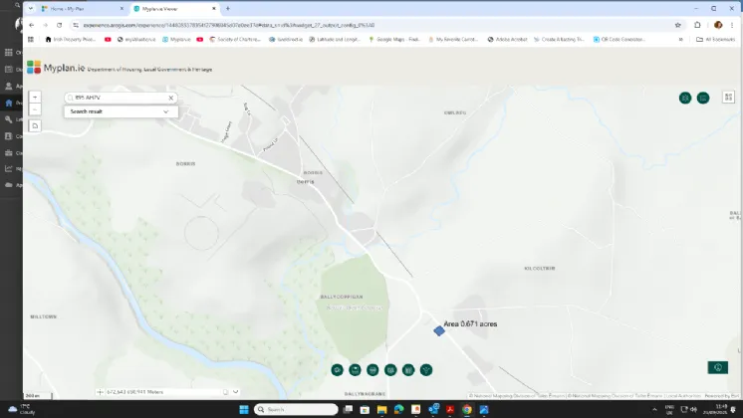Open the Adobe Acrobat bookmark
Image resolution: width=743 pixels, height=418 pixels.
pyautogui.click(x=507, y=39)
